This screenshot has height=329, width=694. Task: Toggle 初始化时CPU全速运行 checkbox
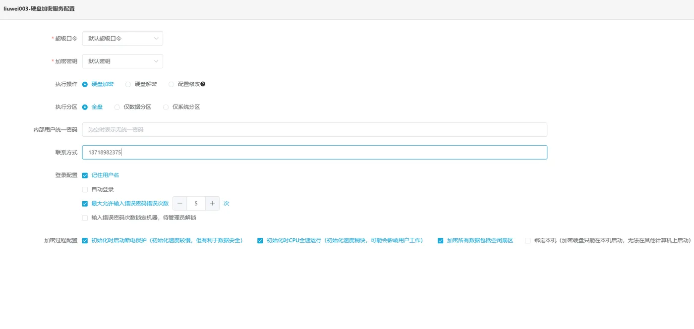(260, 240)
